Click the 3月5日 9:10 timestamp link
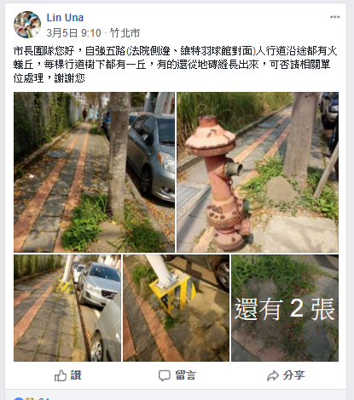This screenshot has width=354, height=400. (73, 33)
